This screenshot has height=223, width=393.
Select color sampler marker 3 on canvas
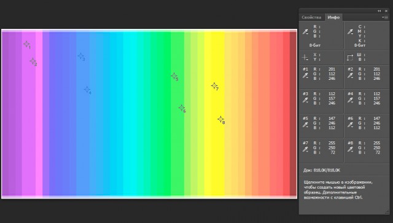(x=80, y=56)
